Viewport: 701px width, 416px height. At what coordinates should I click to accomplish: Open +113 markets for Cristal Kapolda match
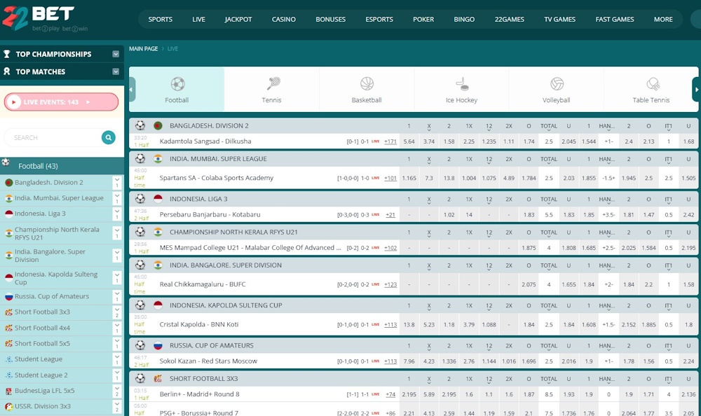tap(390, 324)
